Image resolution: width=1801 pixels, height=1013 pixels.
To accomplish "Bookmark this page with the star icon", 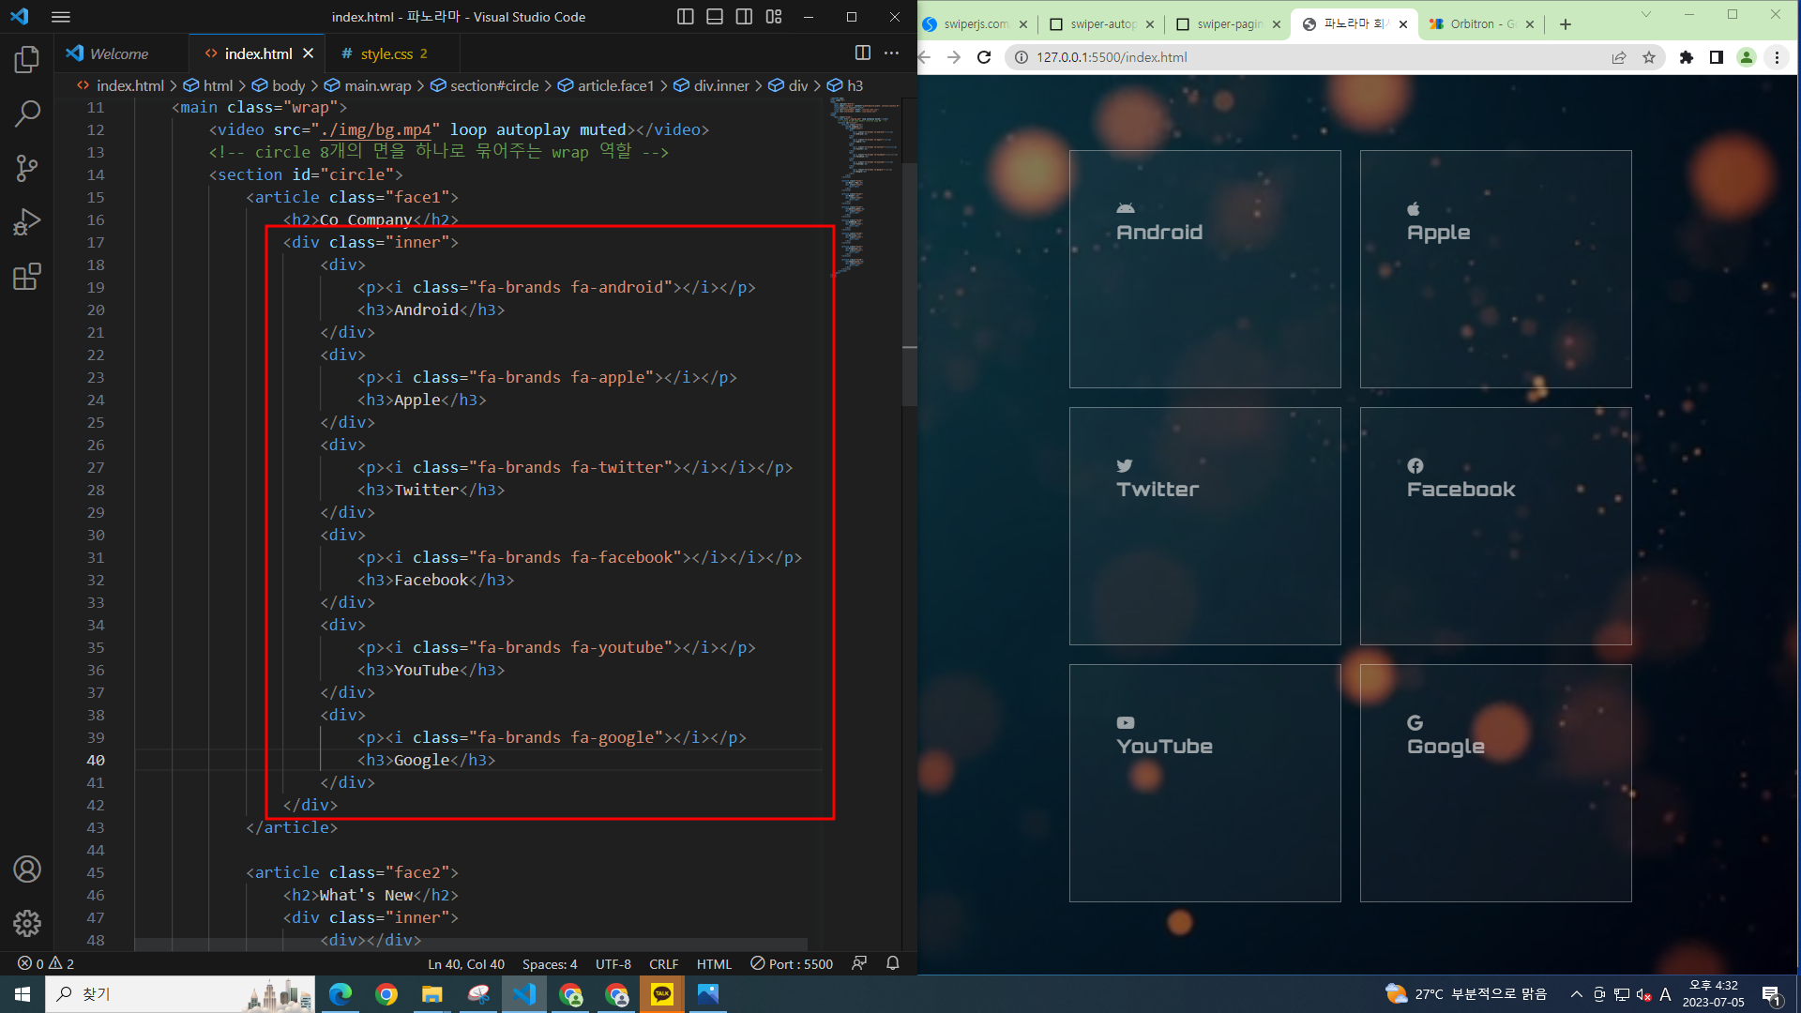I will 1649,57.
